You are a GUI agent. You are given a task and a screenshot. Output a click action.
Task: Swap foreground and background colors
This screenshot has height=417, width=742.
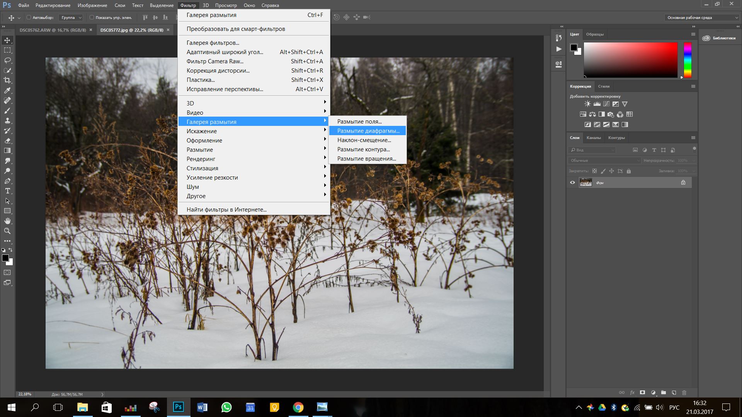pos(10,250)
